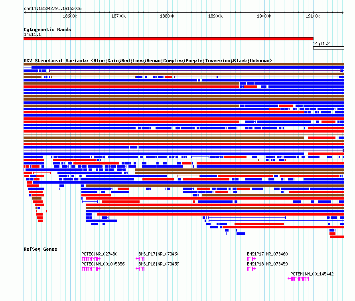Select the topmost brown complex variant bar

click(183, 64)
